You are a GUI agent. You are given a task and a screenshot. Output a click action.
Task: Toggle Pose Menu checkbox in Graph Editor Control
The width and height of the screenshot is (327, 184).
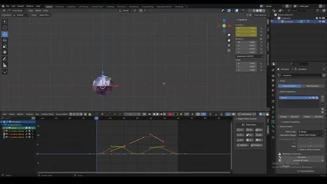(243, 125)
